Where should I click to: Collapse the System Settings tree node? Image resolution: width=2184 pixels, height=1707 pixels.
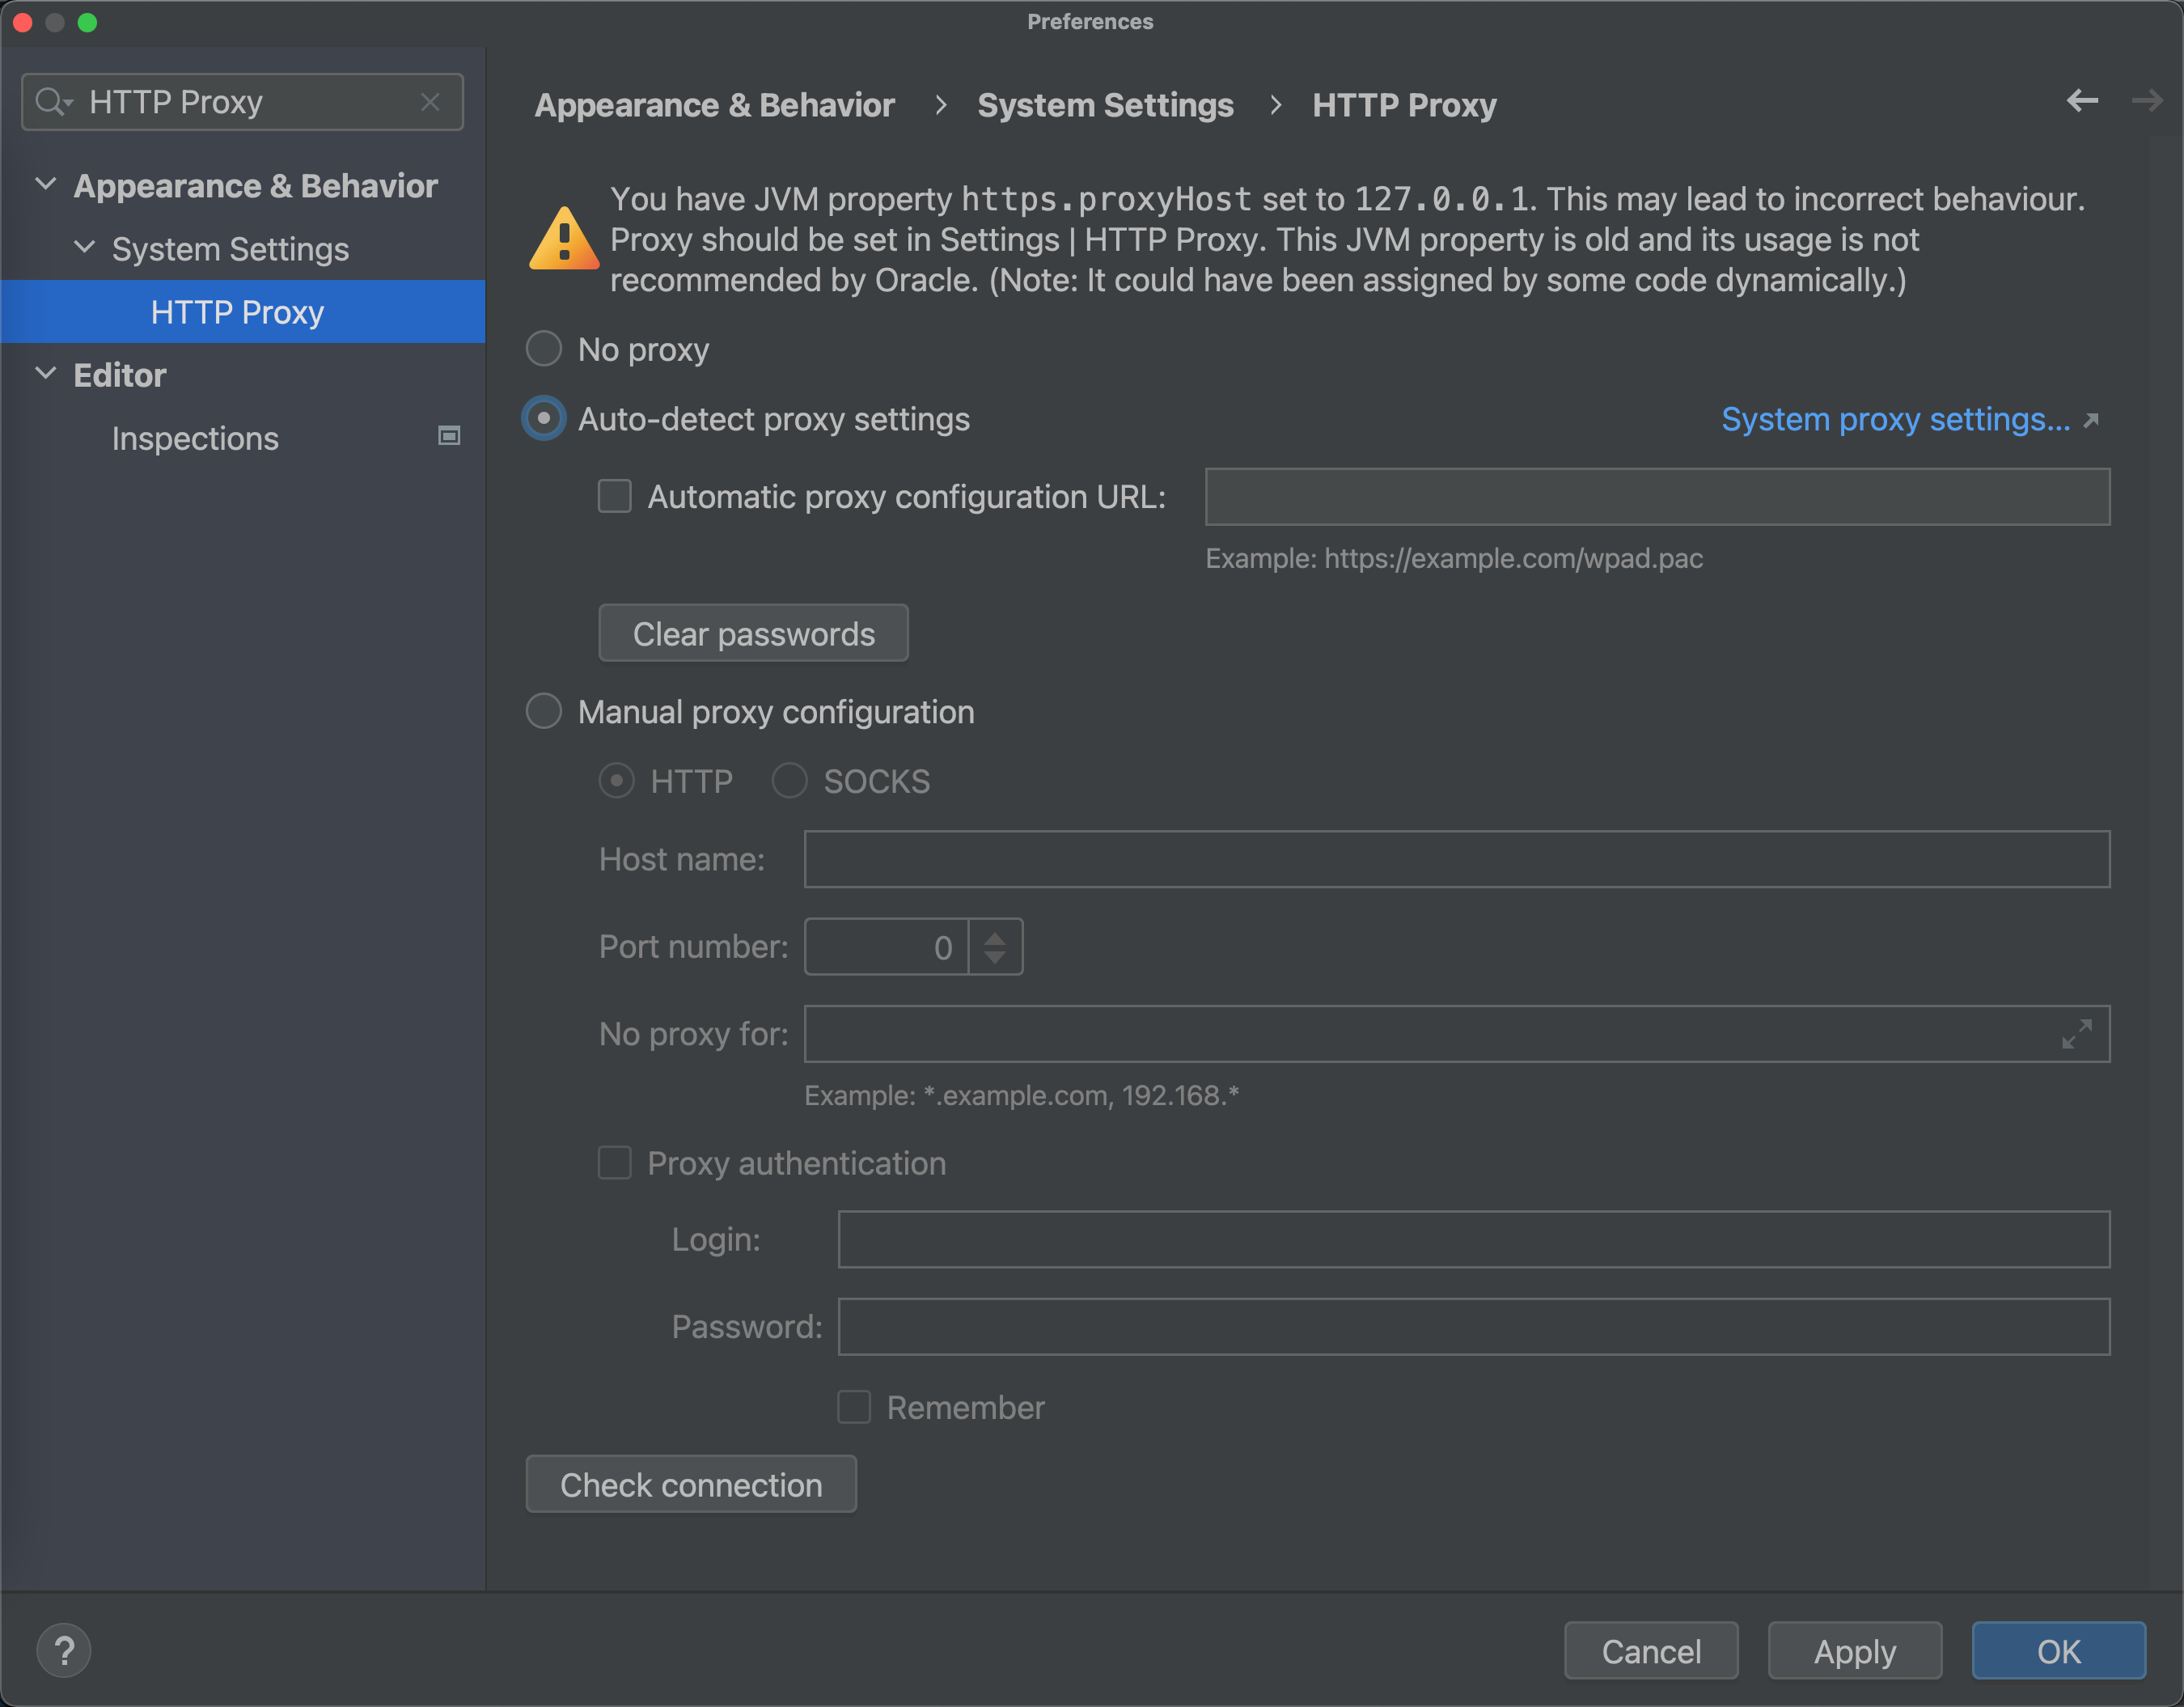click(85, 248)
